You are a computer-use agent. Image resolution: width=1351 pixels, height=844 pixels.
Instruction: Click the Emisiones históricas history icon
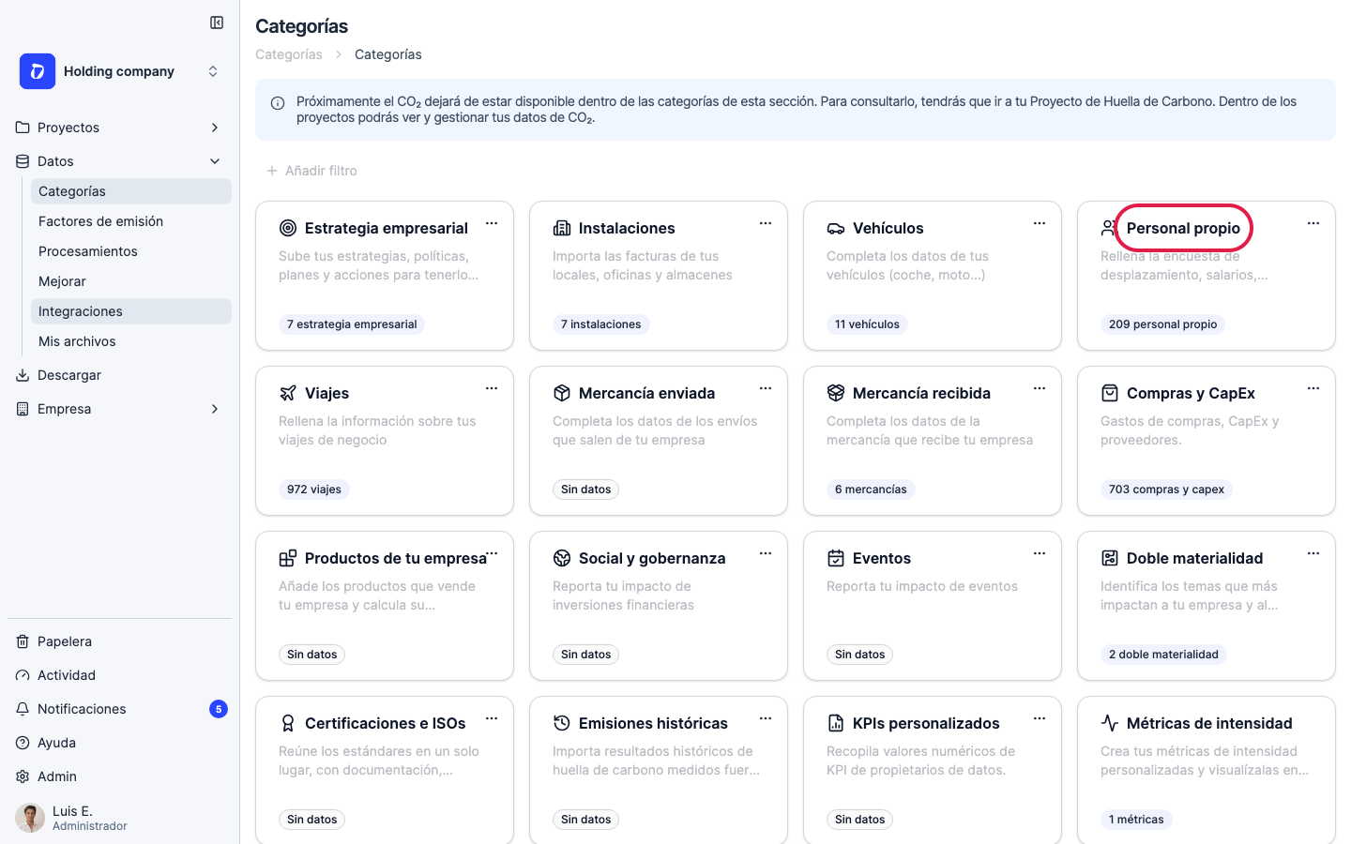[562, 723]
